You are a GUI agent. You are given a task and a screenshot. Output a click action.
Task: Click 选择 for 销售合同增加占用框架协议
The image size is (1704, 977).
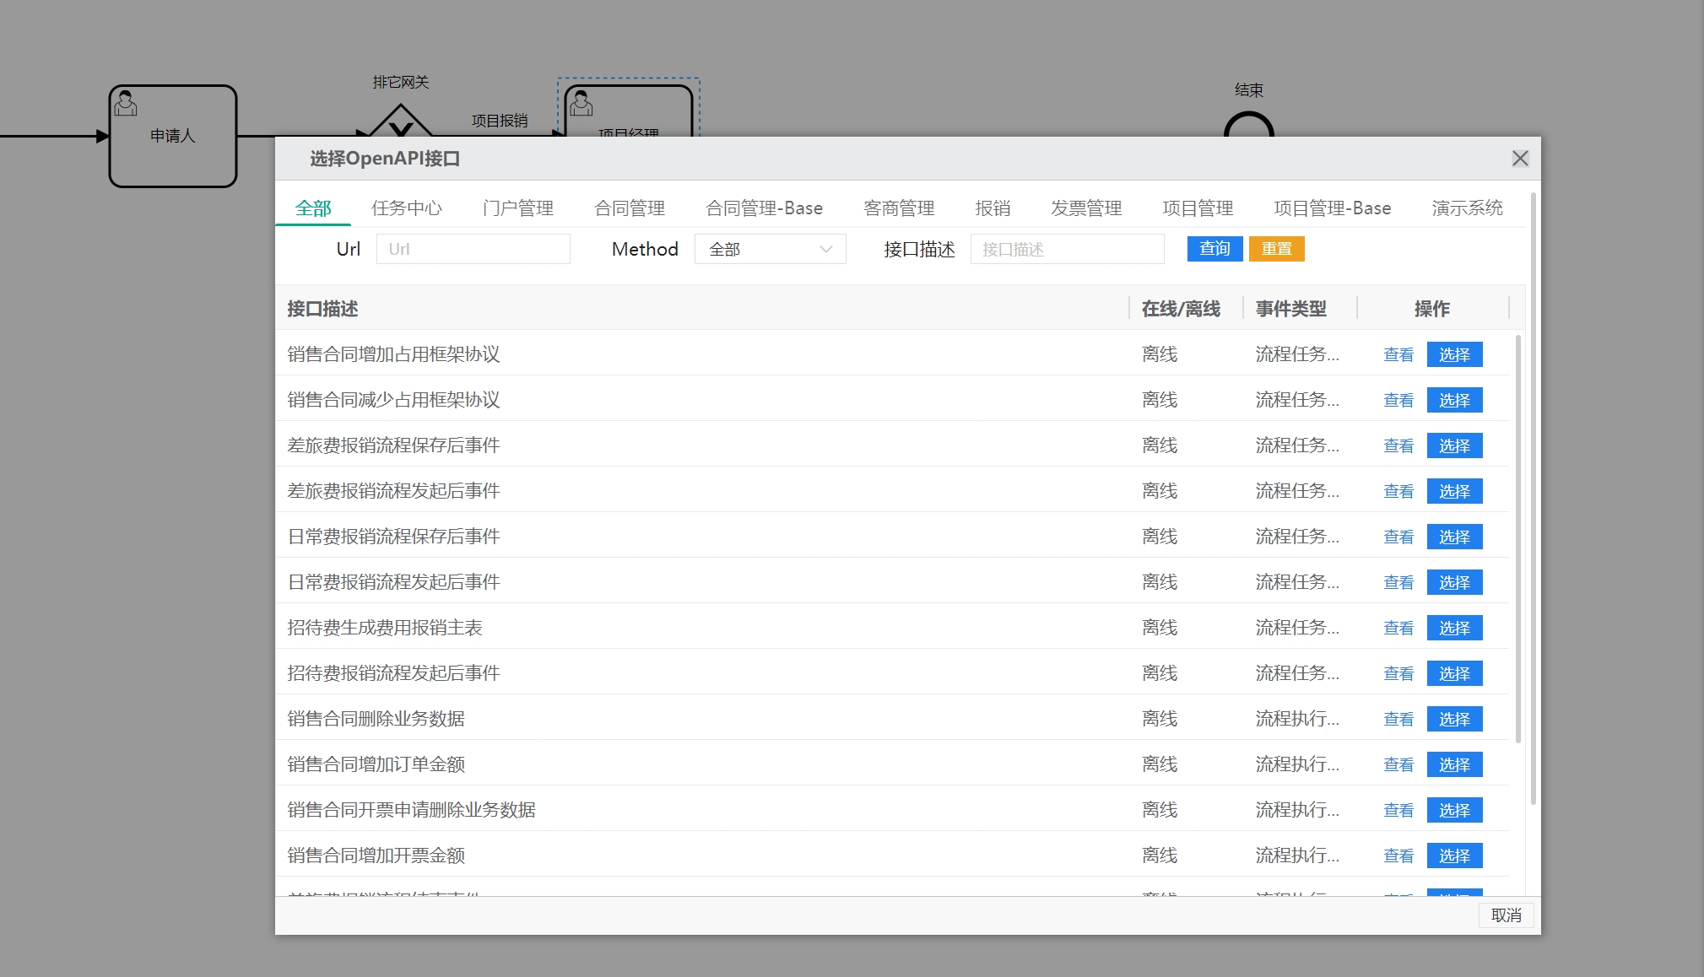click(x=1453, y=355)
